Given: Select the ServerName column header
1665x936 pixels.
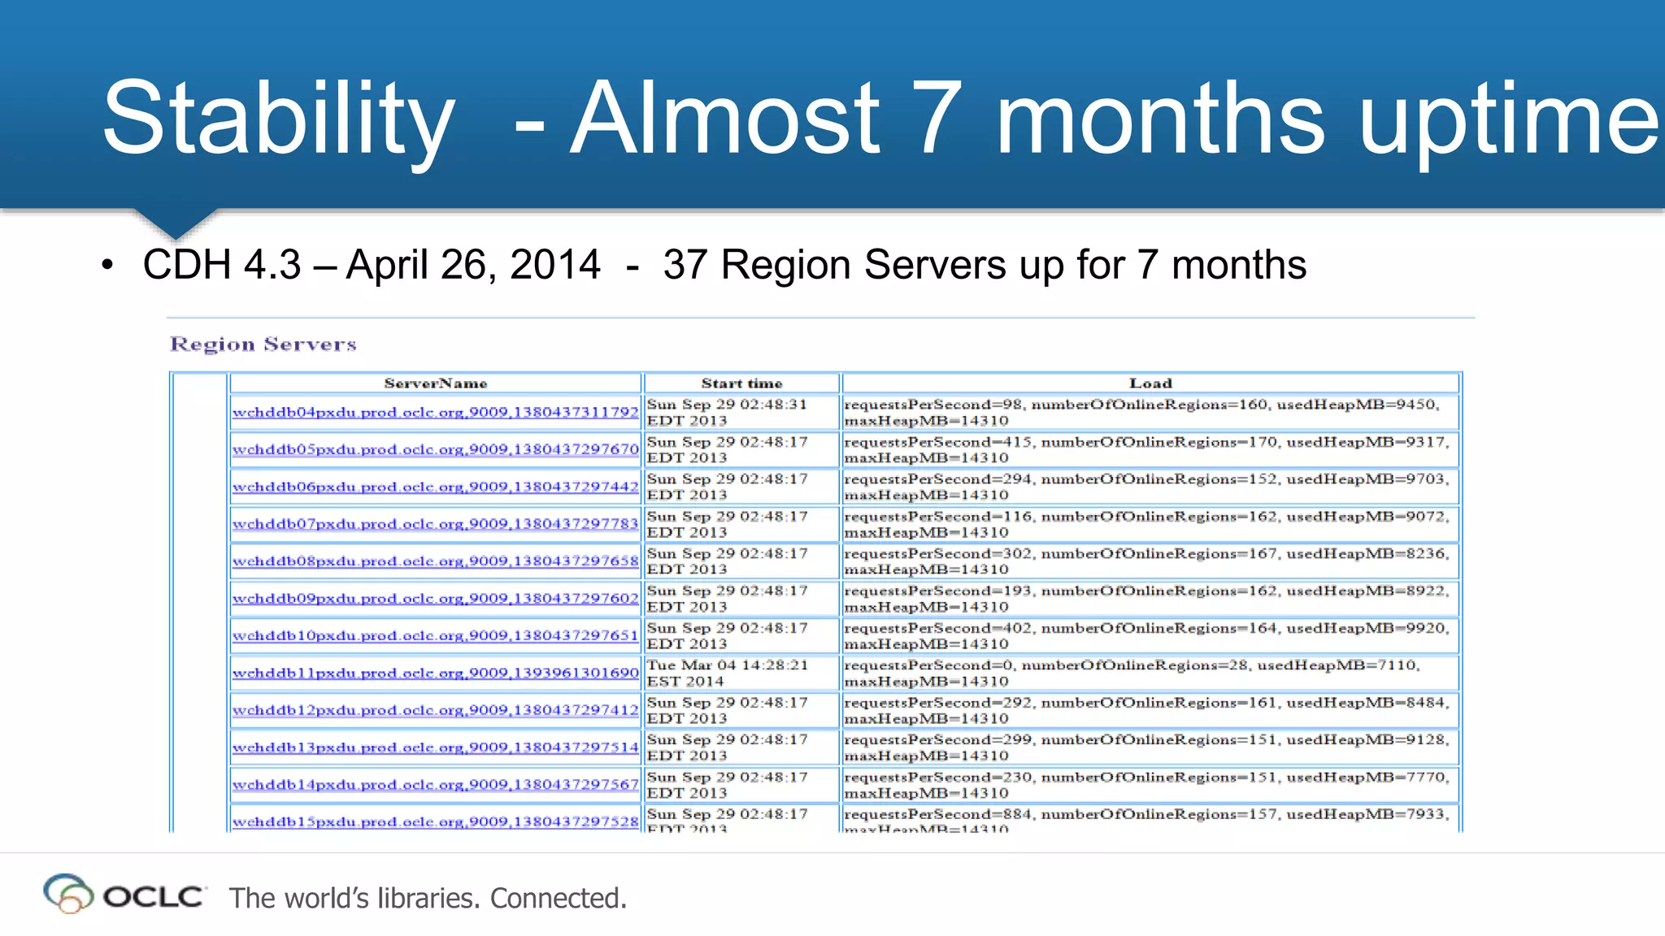Looking at the screenshot, I should (436, 383).
